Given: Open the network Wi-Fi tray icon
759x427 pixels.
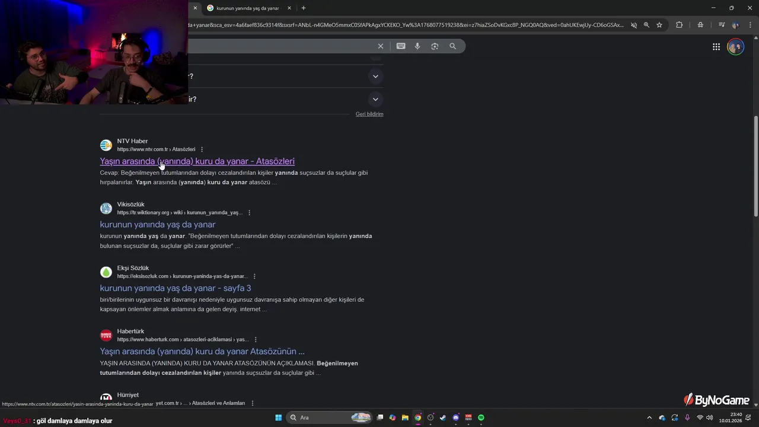Looking at the screenshot, I should (700, 418).
